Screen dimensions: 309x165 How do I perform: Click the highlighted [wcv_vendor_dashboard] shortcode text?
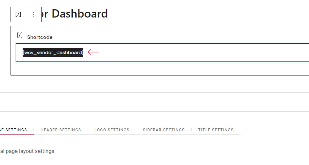pyautogui.click(x=53, y=53)
